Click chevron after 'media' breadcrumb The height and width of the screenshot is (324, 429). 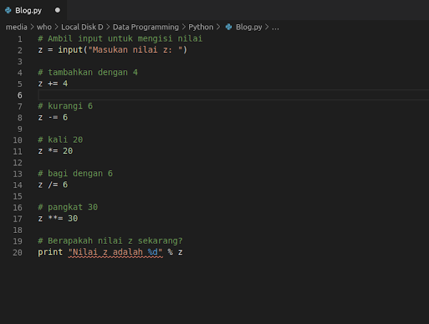[32, 27]
